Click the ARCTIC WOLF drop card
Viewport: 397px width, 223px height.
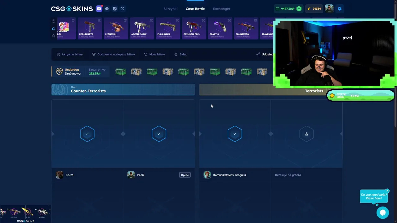pyautogui.click(x=142, y=28)
